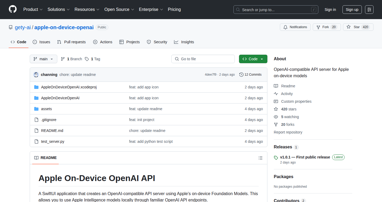The height and width of the screenshot is (202, 382).
Task: Switch to the Code tab
Action: click(19, 42)
